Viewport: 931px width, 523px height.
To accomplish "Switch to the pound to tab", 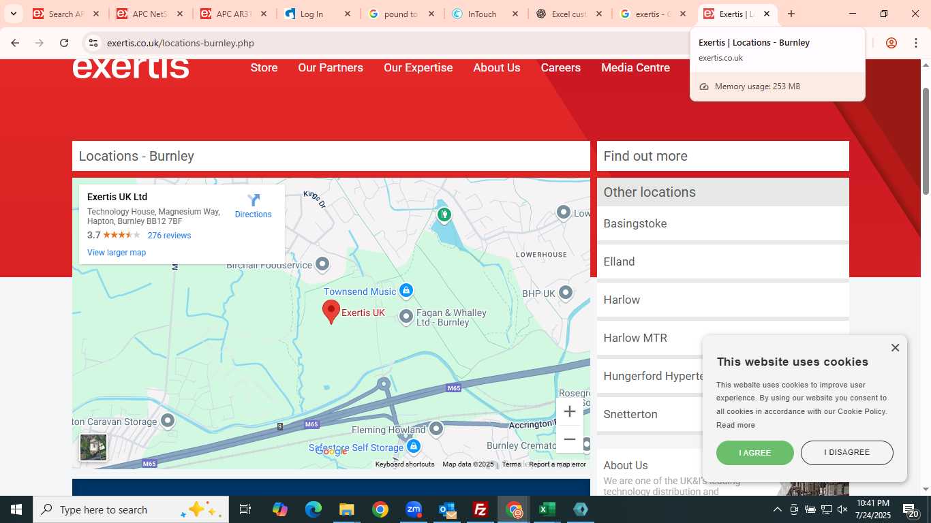I will pos(402,14).
